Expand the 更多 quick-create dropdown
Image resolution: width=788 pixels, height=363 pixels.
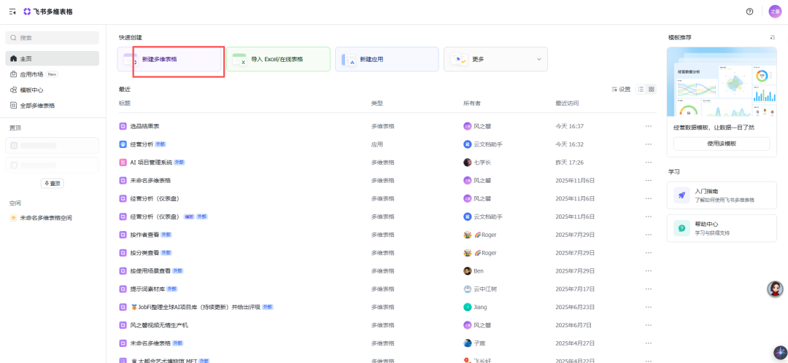pos(539,59)
